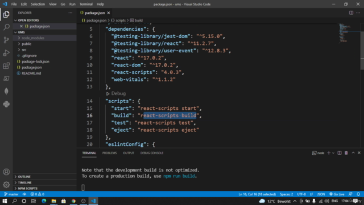The image size is (364, 205).
Task: Open the Manage gear settings icon
Action: tap(6, 184)
